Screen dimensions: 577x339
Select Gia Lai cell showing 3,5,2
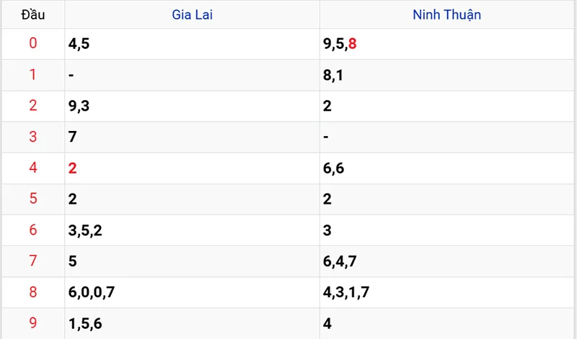tap(85, 230)
